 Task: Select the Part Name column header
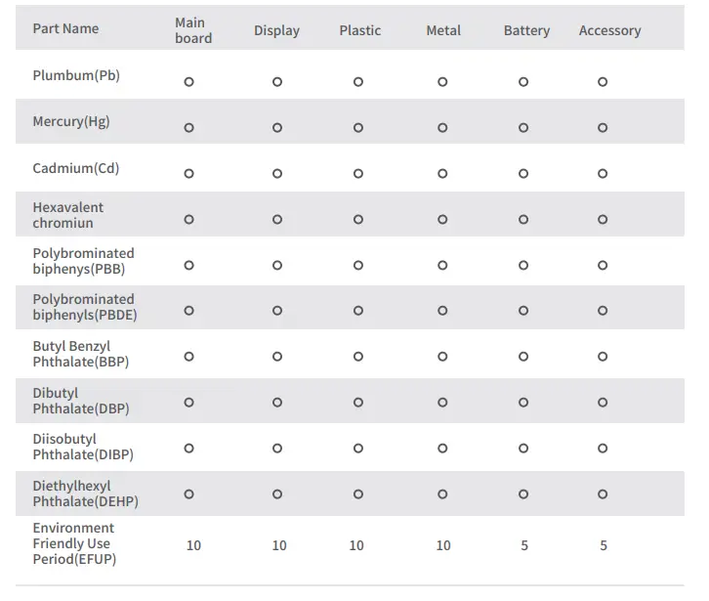(65, 29)
